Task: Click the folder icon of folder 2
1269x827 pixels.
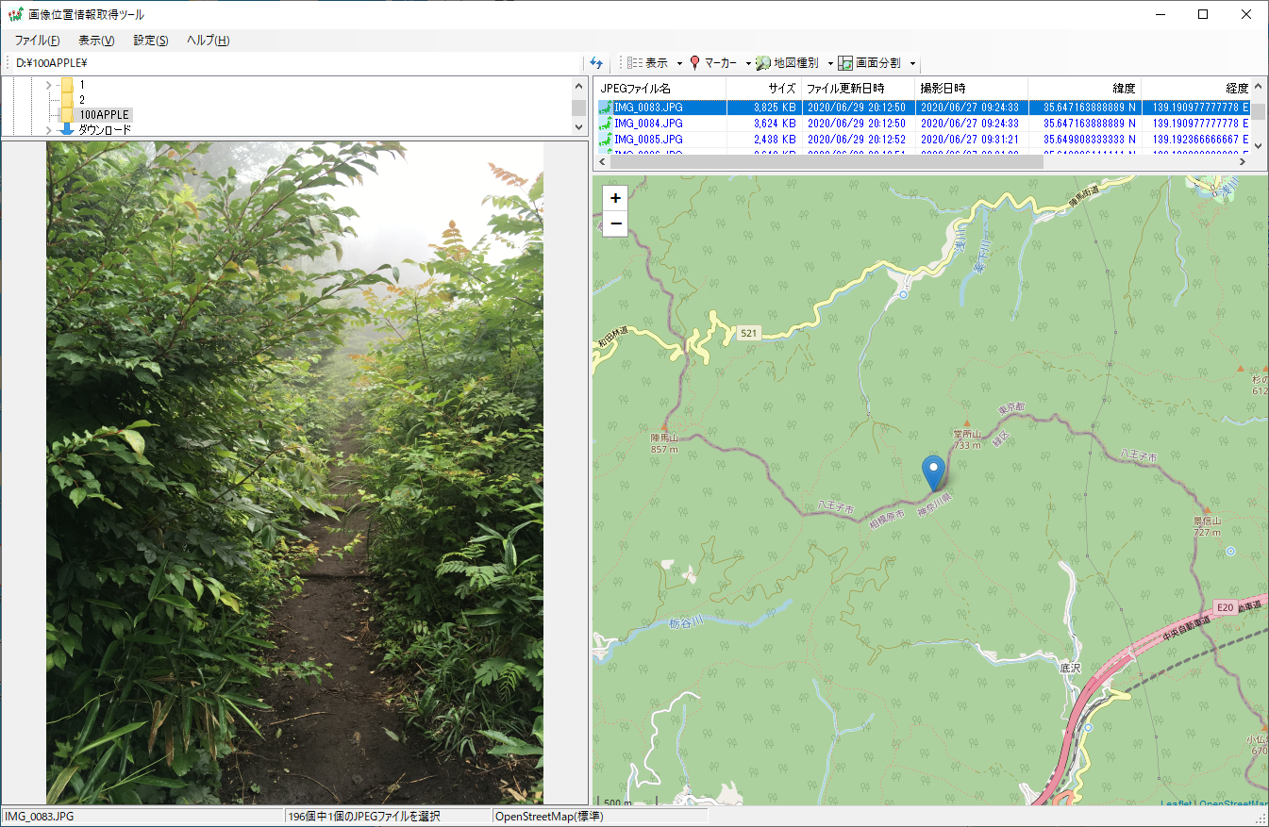Action: [67, 99]
